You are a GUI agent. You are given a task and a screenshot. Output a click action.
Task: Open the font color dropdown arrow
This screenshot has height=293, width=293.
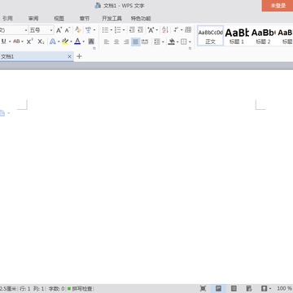84,42
